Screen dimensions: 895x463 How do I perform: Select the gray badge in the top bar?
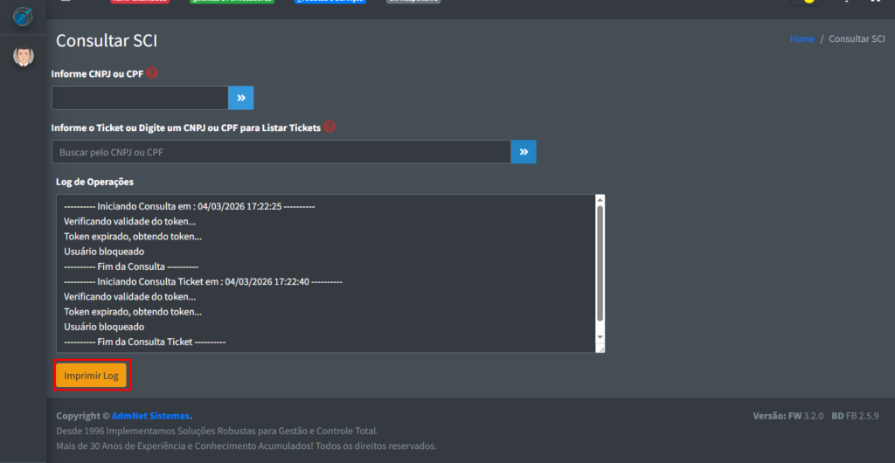(x=413, y=1)
